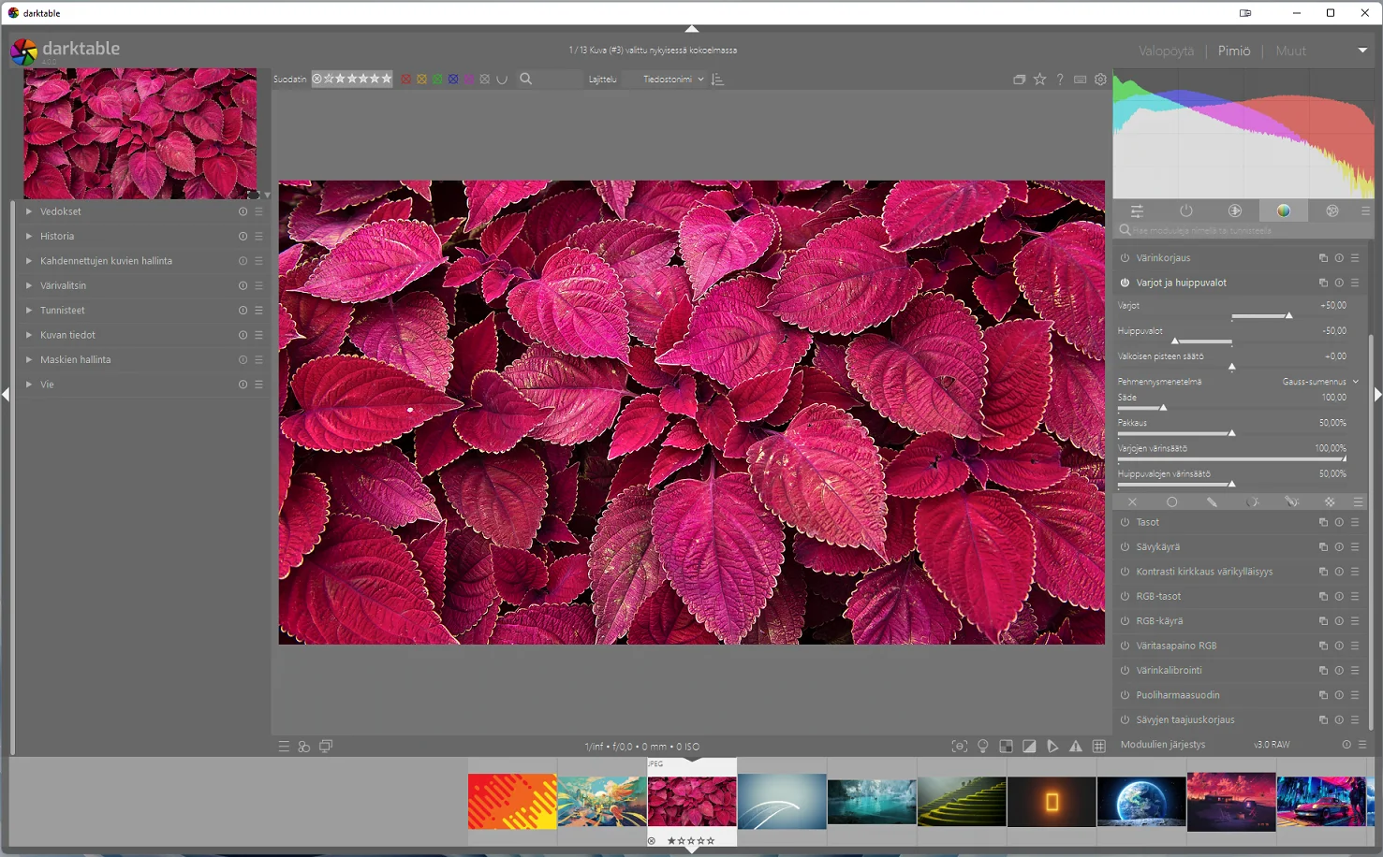
Task: Open the Muut views menu
Action: [x=1290, y=51]
